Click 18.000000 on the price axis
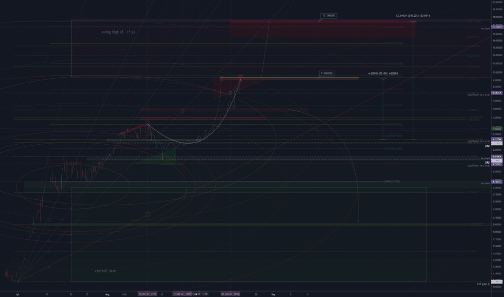The width and height of the screenshot is (504, 297). tap(497, 17)
